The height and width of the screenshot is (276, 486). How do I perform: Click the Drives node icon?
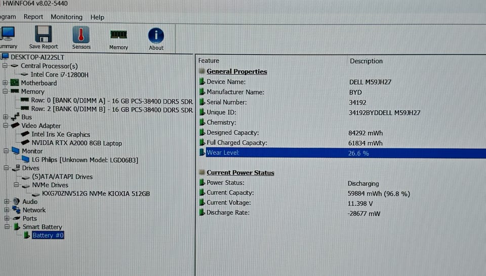pos(16,168)
